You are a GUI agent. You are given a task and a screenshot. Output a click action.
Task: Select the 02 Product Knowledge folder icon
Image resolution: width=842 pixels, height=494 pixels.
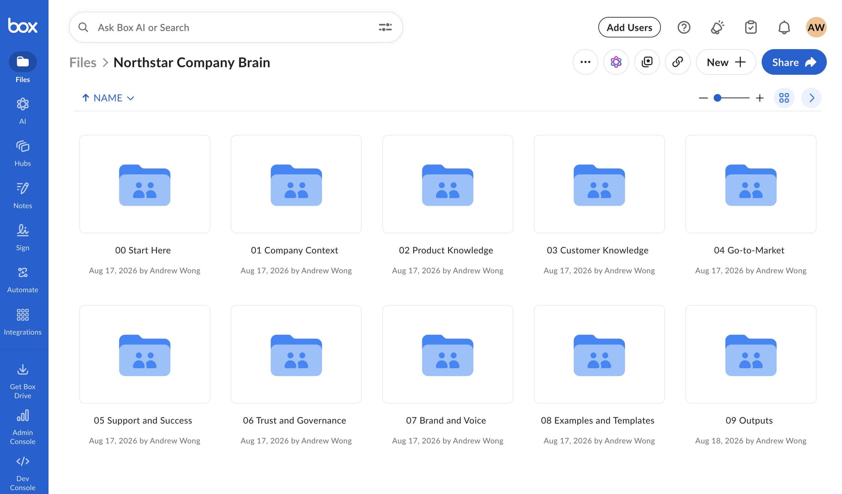point(448,185)
